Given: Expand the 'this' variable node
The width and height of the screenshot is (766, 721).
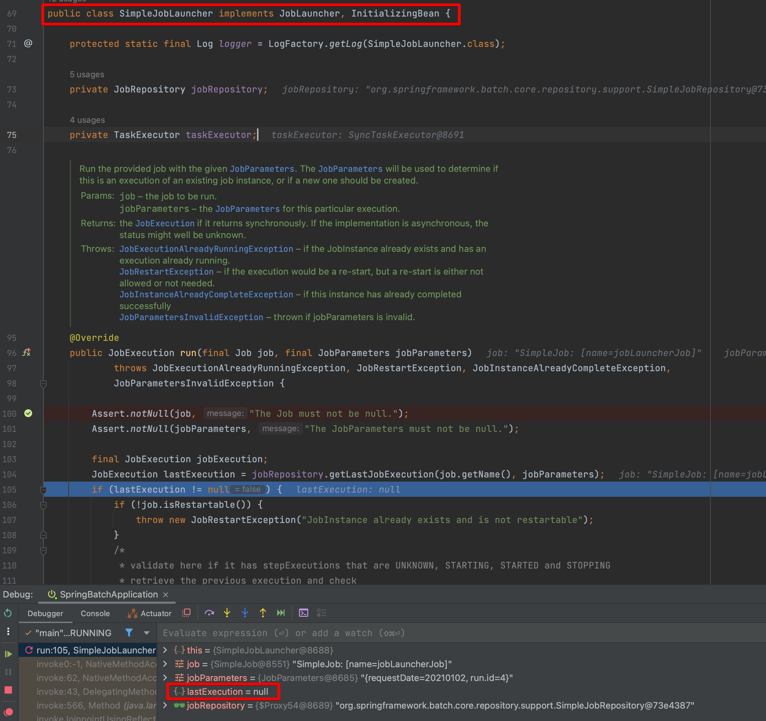Looking at the screenshot, I should point(165,650).
